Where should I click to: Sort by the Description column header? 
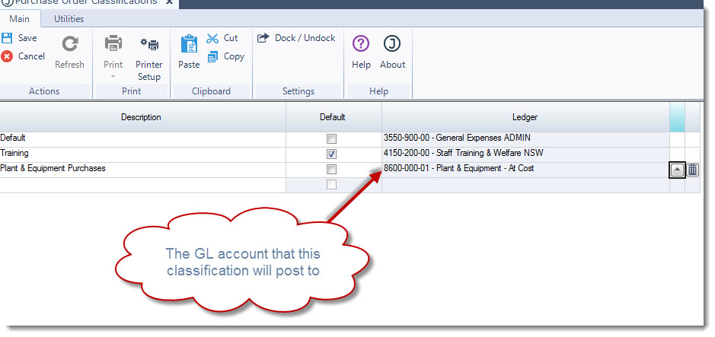(x=142, y=117)
